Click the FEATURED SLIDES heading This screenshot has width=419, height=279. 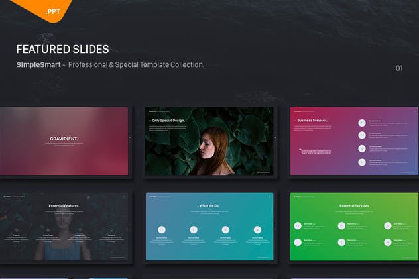pyautogui.click(x=62, y=50)
